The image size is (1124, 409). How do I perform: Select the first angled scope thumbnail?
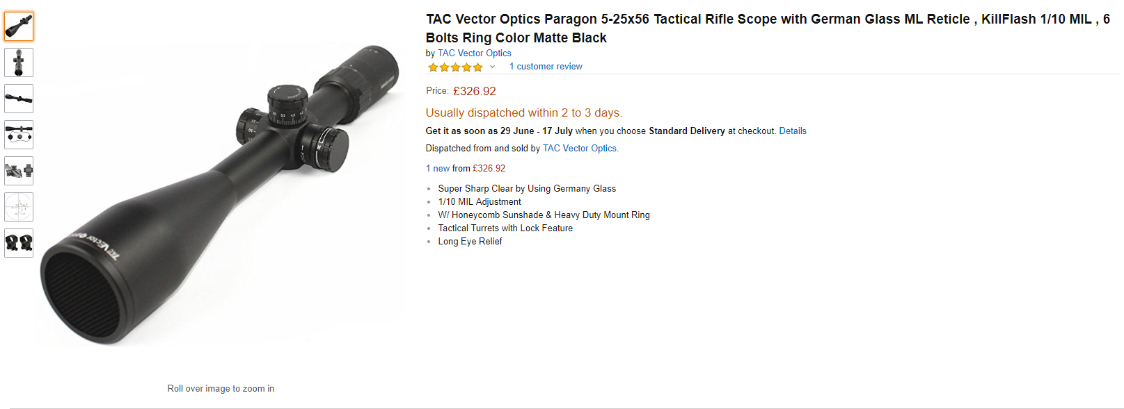tap(19, 26)
